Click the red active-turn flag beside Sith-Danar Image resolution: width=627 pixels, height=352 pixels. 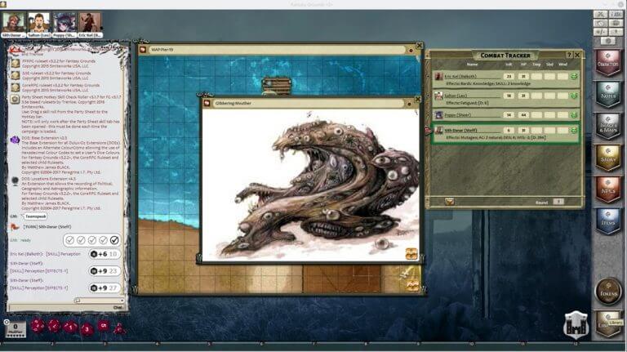[x=429, y=130]
